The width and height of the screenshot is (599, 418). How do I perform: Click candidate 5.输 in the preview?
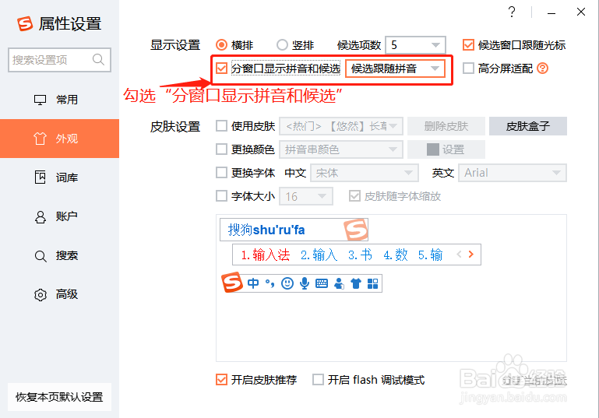click(430, 255)
